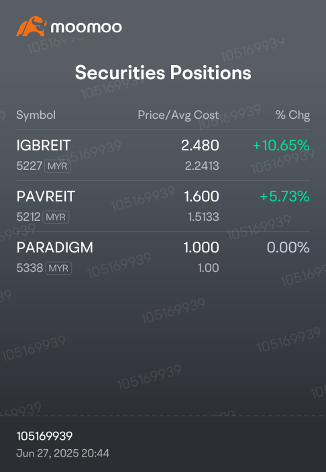Click the account ID 105169939 in footer
Viewport: 326px width, 472px height.
click(44, 436)
